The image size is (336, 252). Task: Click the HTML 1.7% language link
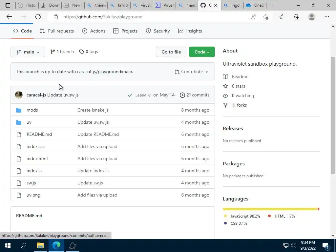pos(284,216)
